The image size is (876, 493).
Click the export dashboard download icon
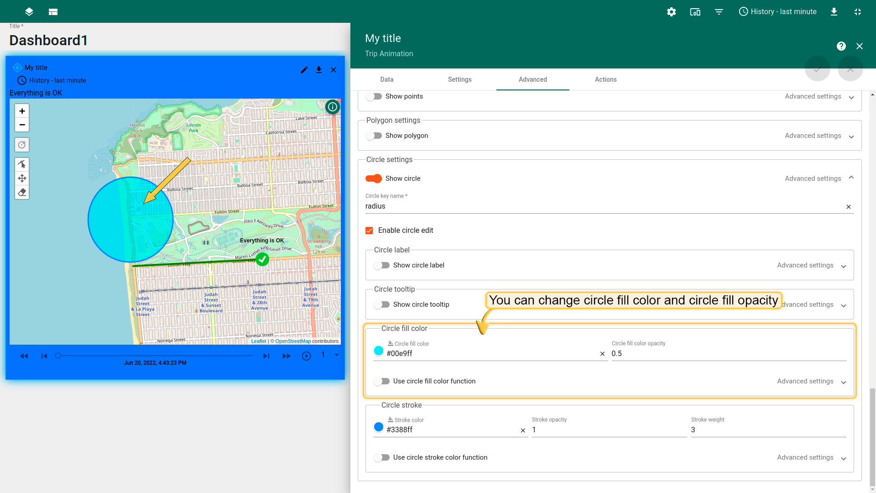[x=834, y=12]
